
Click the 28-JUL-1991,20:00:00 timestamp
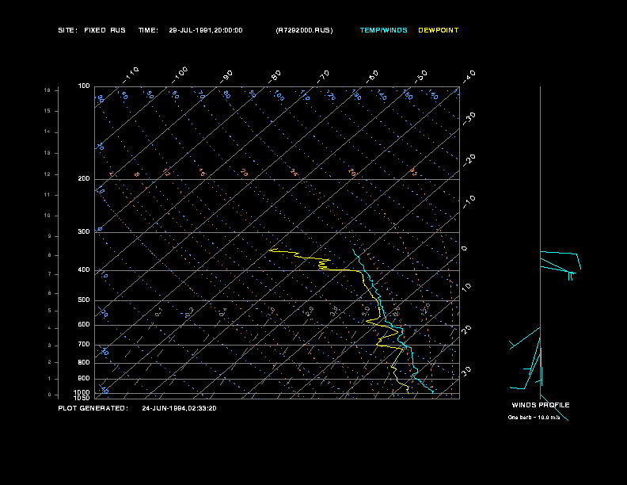point(206,30)
